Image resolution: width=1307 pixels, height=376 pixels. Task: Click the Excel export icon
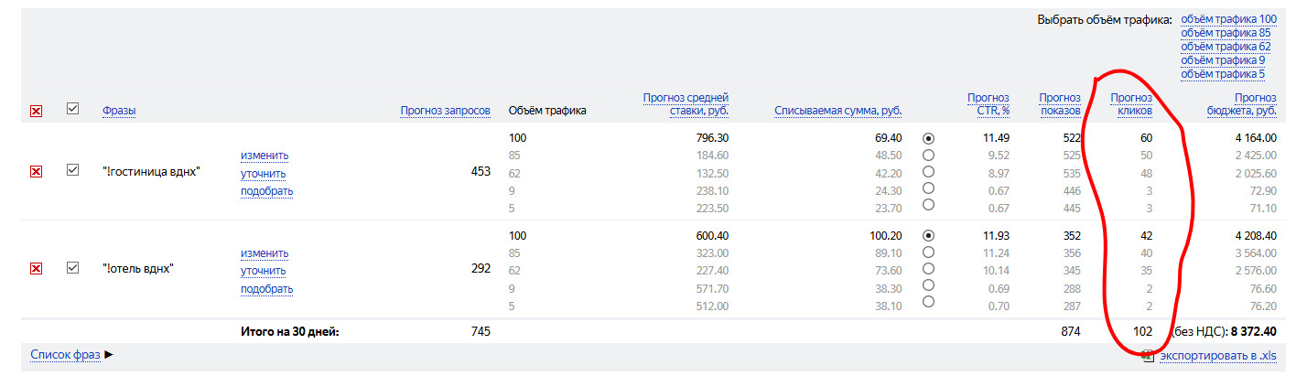[1148, 356]
